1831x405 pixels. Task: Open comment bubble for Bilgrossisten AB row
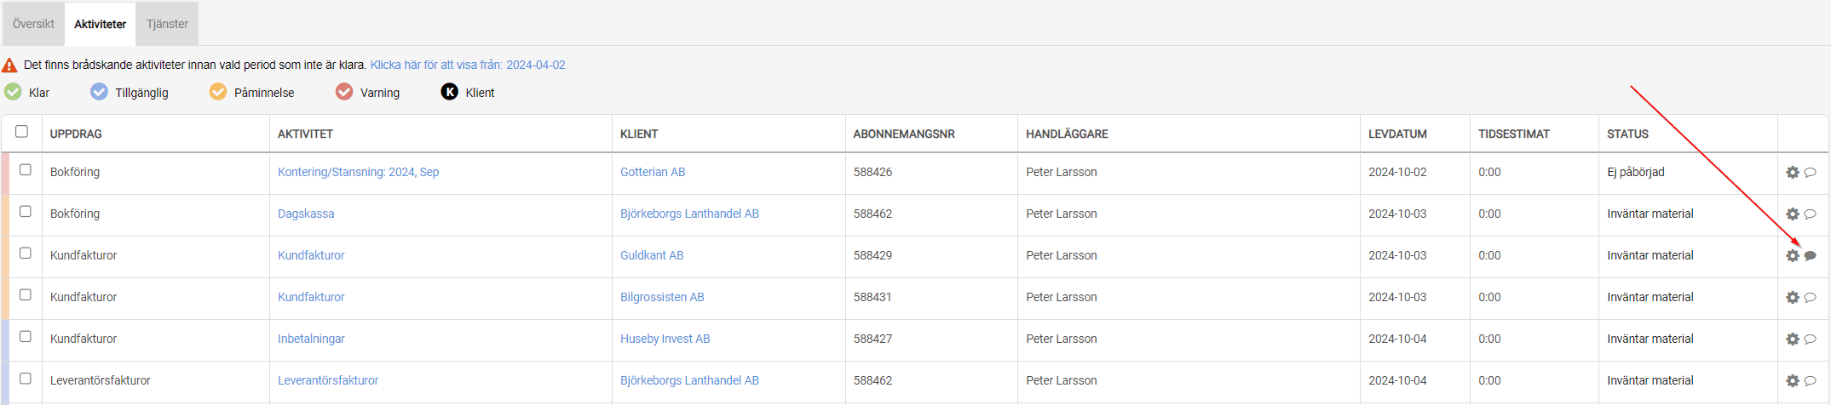pyautogui.click(x=1810, y=298)
